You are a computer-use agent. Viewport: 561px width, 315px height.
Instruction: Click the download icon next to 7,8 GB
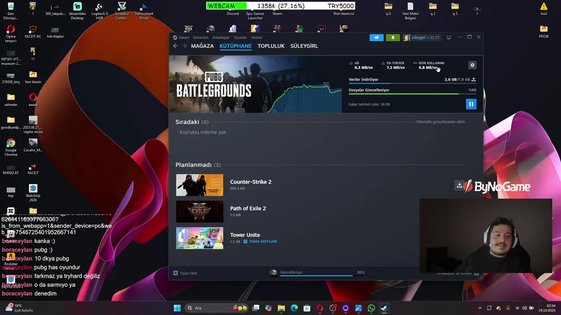click(473, 79)
